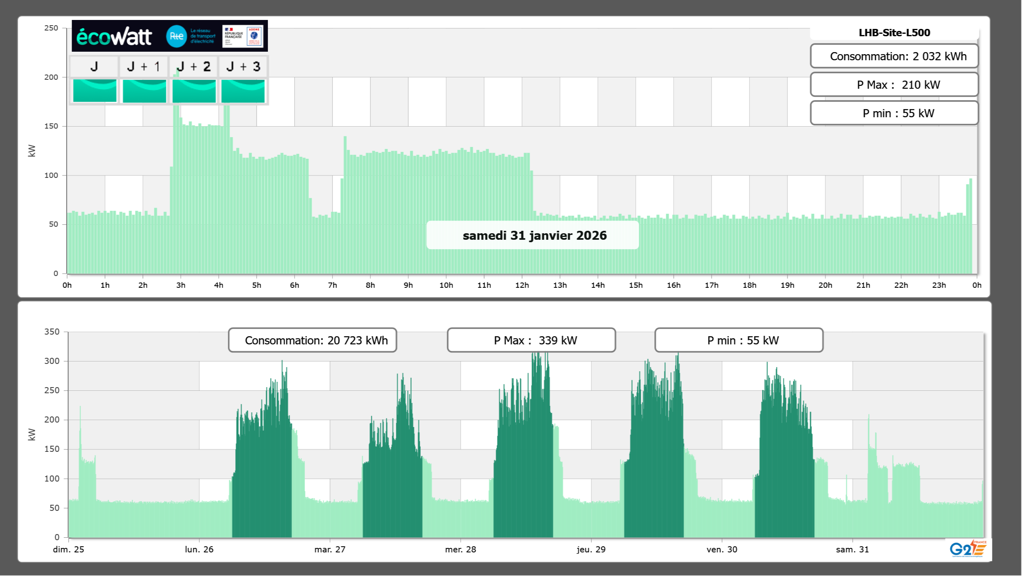
Task: Select the 12h tick on daily chart
Action: (x=522, y=285)
